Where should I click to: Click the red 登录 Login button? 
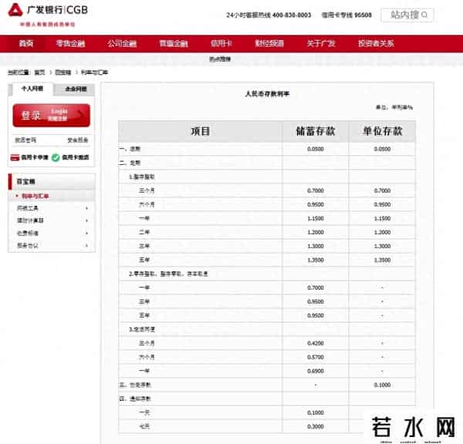tap(52, 115)
